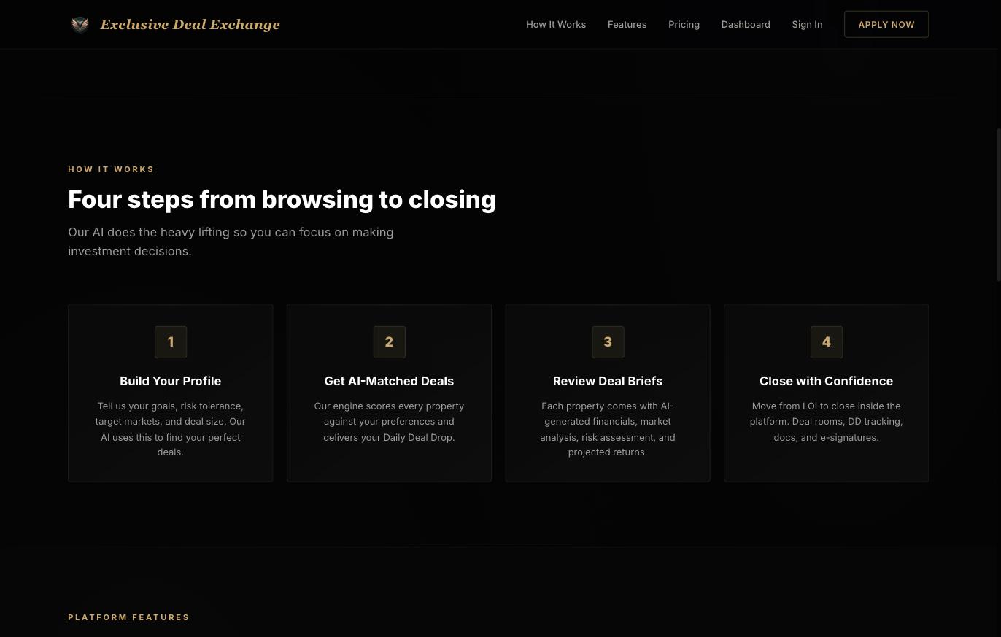Click the Build Your Profile card title
Screen dimensions: 1001x637
click(x=171, y=381)
